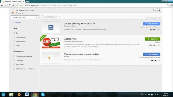Viewport: 173px width, 97px height.
Task: Enable the От Google checkbox
Action: (x=14, y=60)
